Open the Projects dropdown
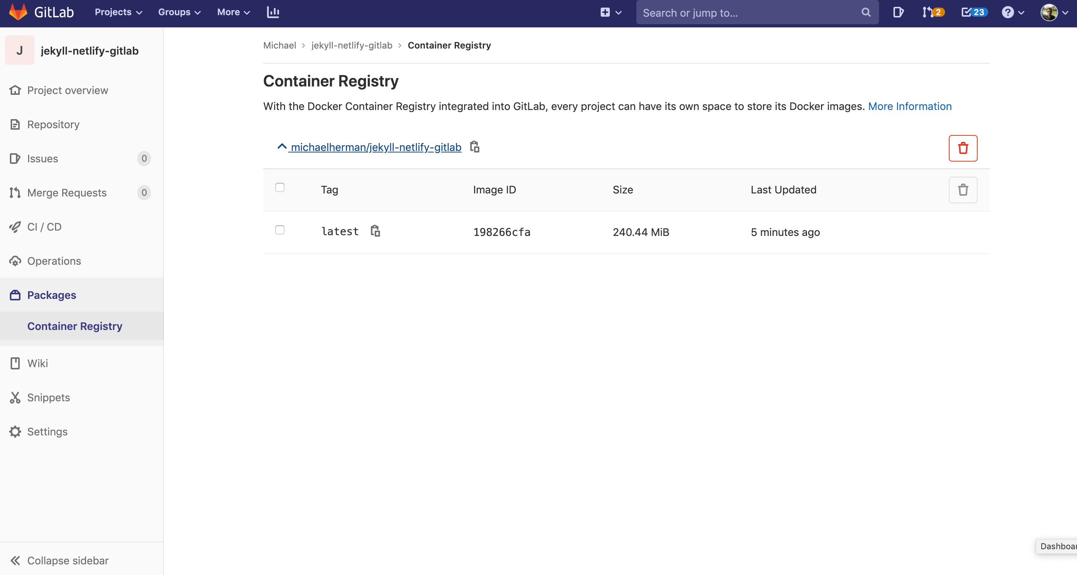 coord(117,12)
